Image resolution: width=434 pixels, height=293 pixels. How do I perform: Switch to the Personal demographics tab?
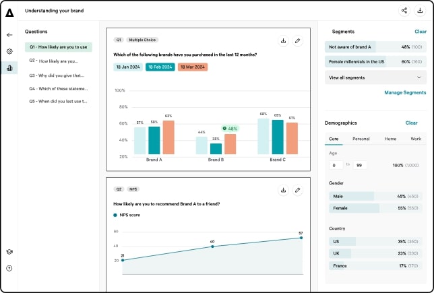pos(361,139)
